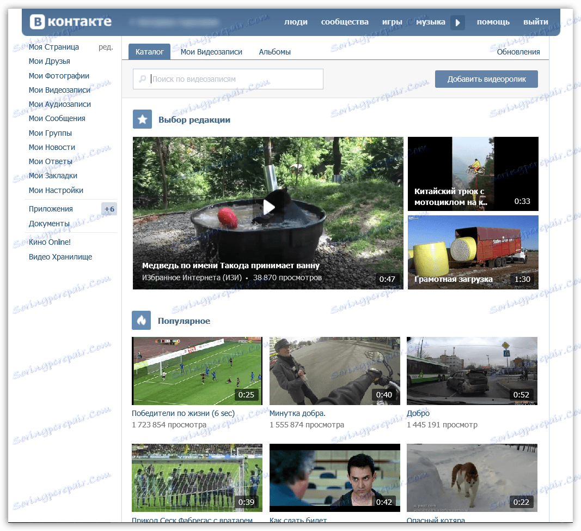Screen dimensions: 581x531
Task: Open Мои Новости in the sidebar
Action: pyautogui.click(x=52, y=147)
